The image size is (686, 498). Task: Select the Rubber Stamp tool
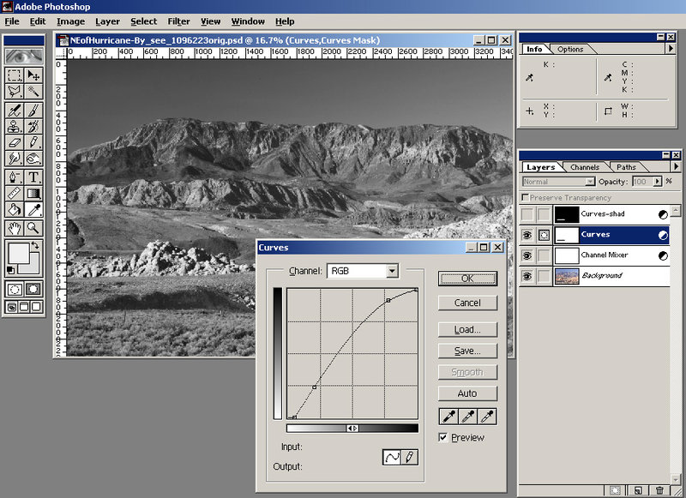click(15, 126)
